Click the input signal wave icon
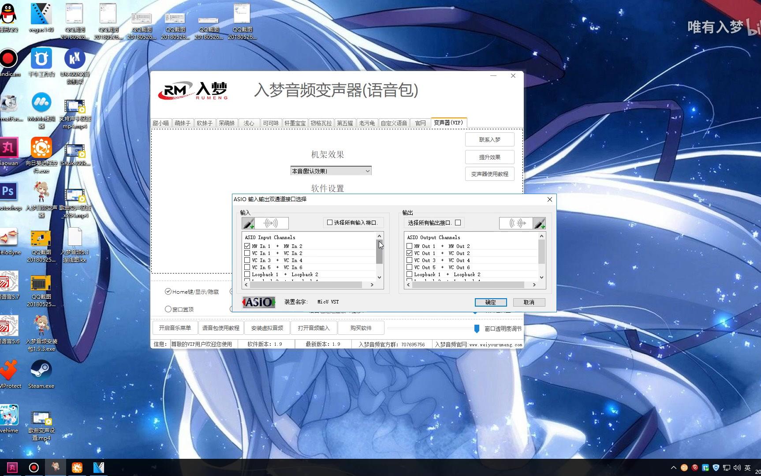The height and width of the screenshot is (476, 761). pos(271,223)
